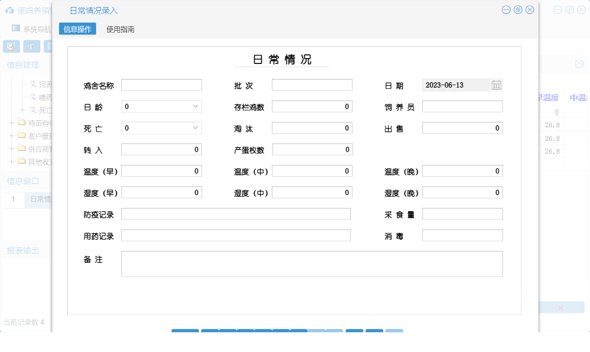Screen dimensions: 590x352
Task: Open the 日龄 dropdown list
Action: (x=161, y=106)
